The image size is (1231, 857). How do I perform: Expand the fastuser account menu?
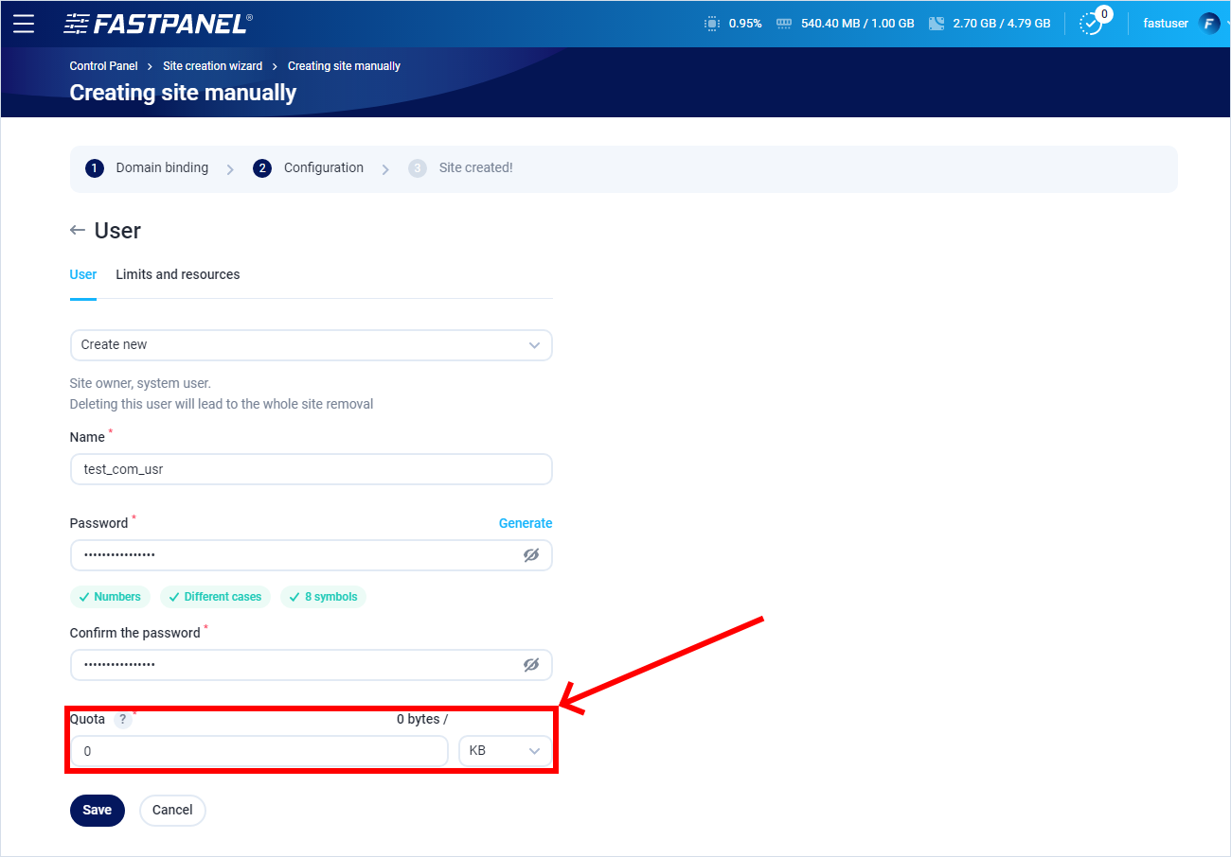point(1227,24)
